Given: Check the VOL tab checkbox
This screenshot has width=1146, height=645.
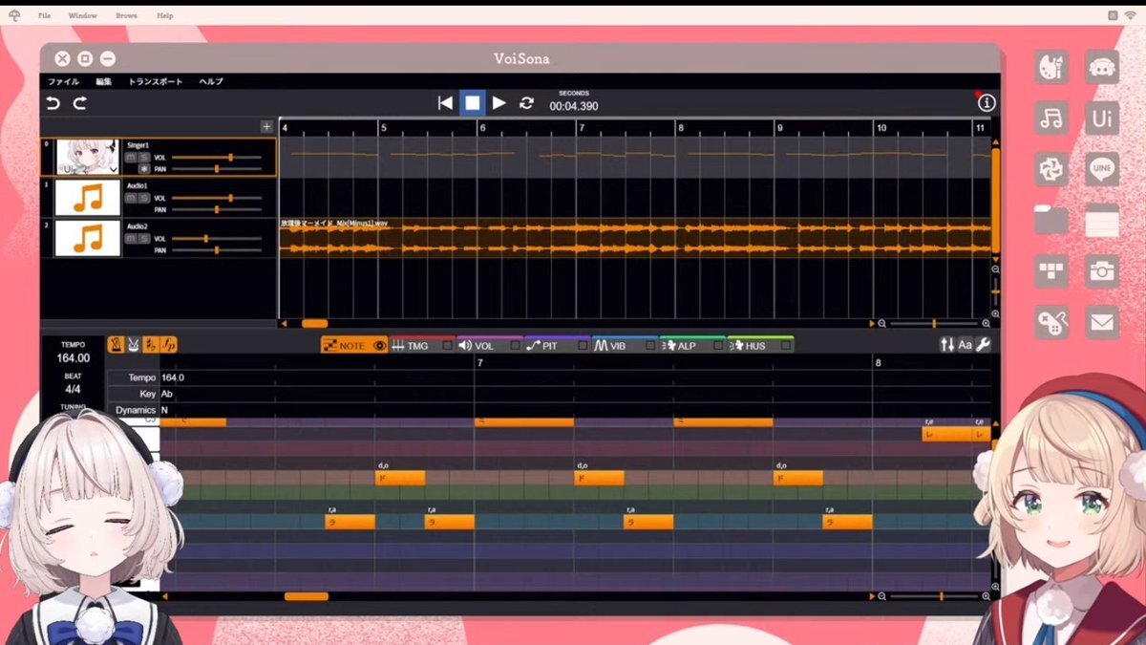Looking at the screenshot, I should tap(515, 346).
